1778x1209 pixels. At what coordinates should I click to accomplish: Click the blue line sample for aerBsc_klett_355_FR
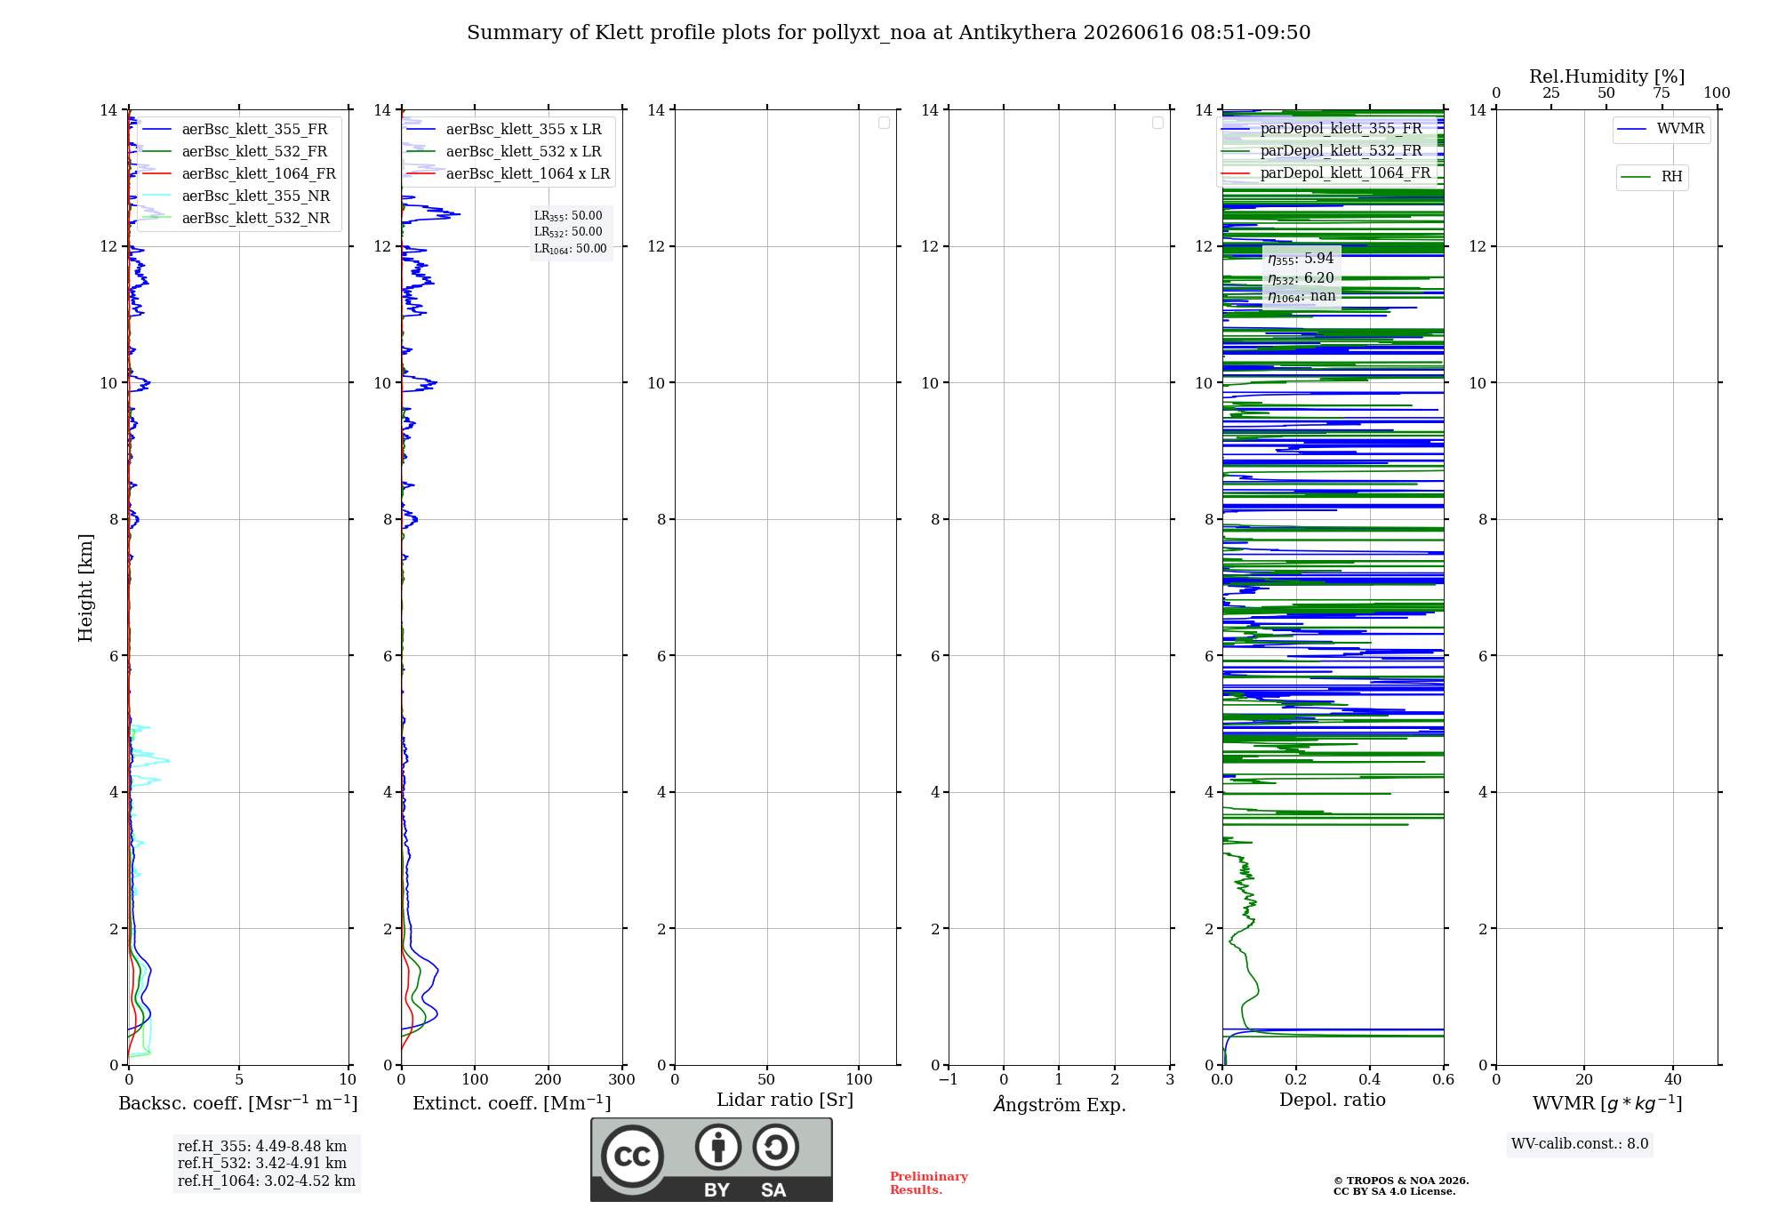click(156, 130)
